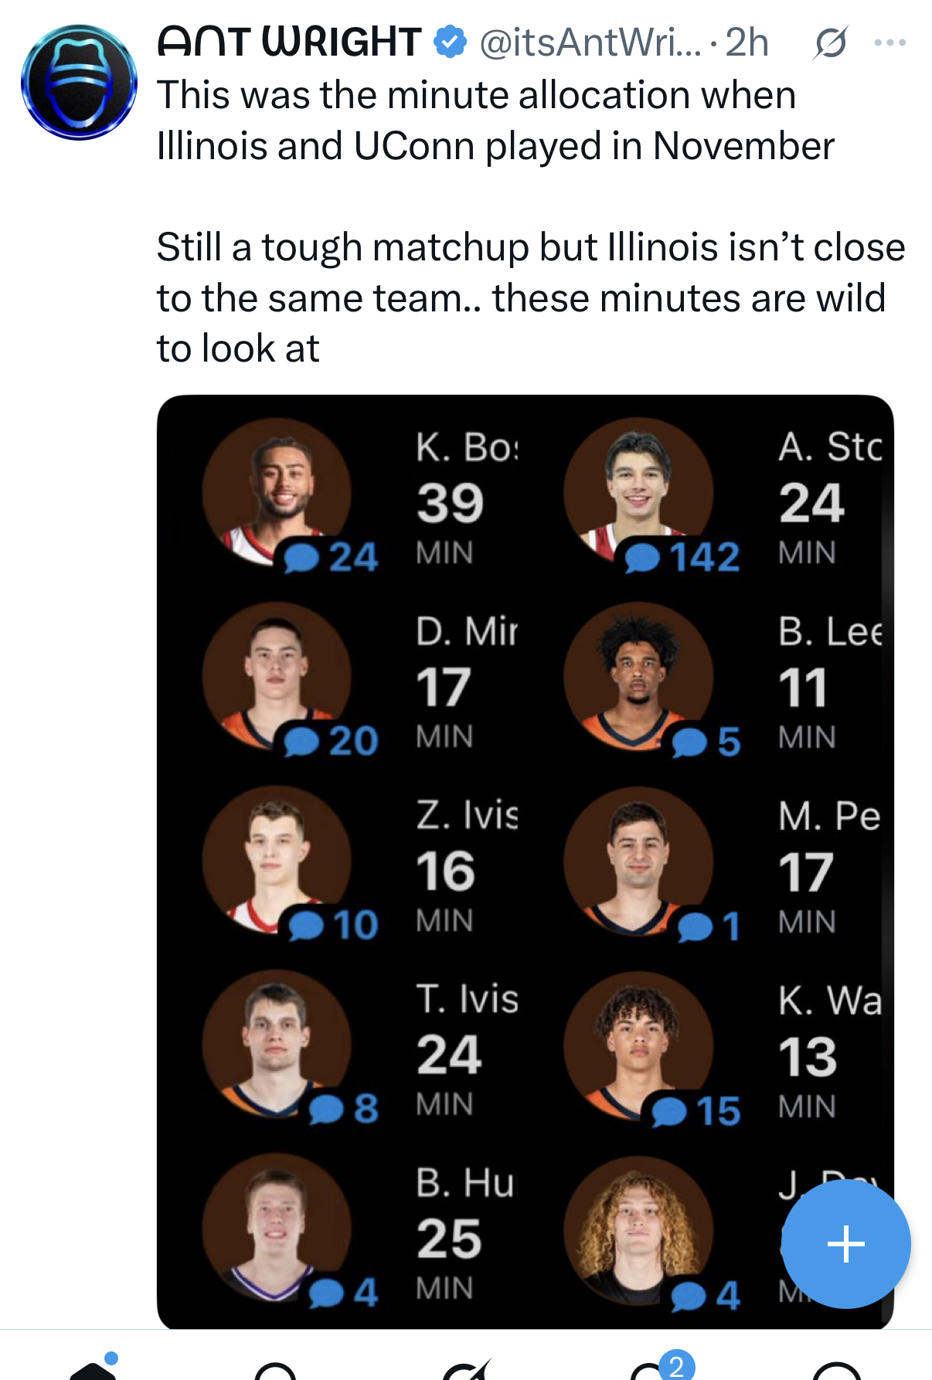Open the Search tab in bottom bar

276,1371
